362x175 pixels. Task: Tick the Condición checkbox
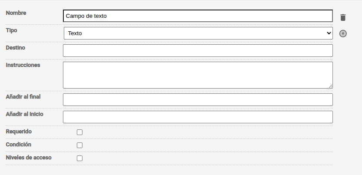click(80, 145)
